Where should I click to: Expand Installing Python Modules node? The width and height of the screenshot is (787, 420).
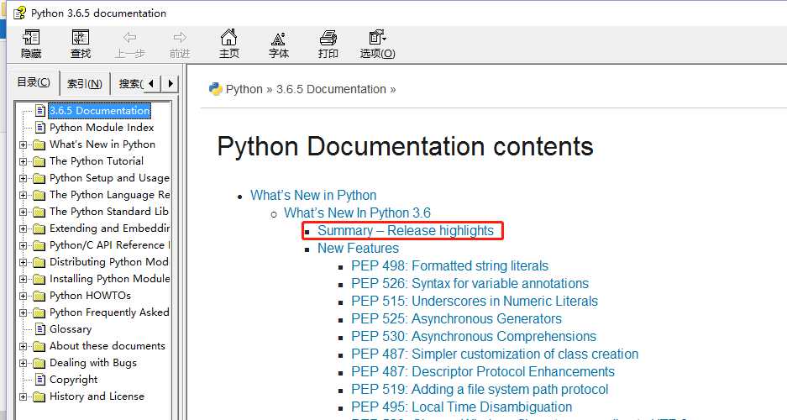pos(23,279)
